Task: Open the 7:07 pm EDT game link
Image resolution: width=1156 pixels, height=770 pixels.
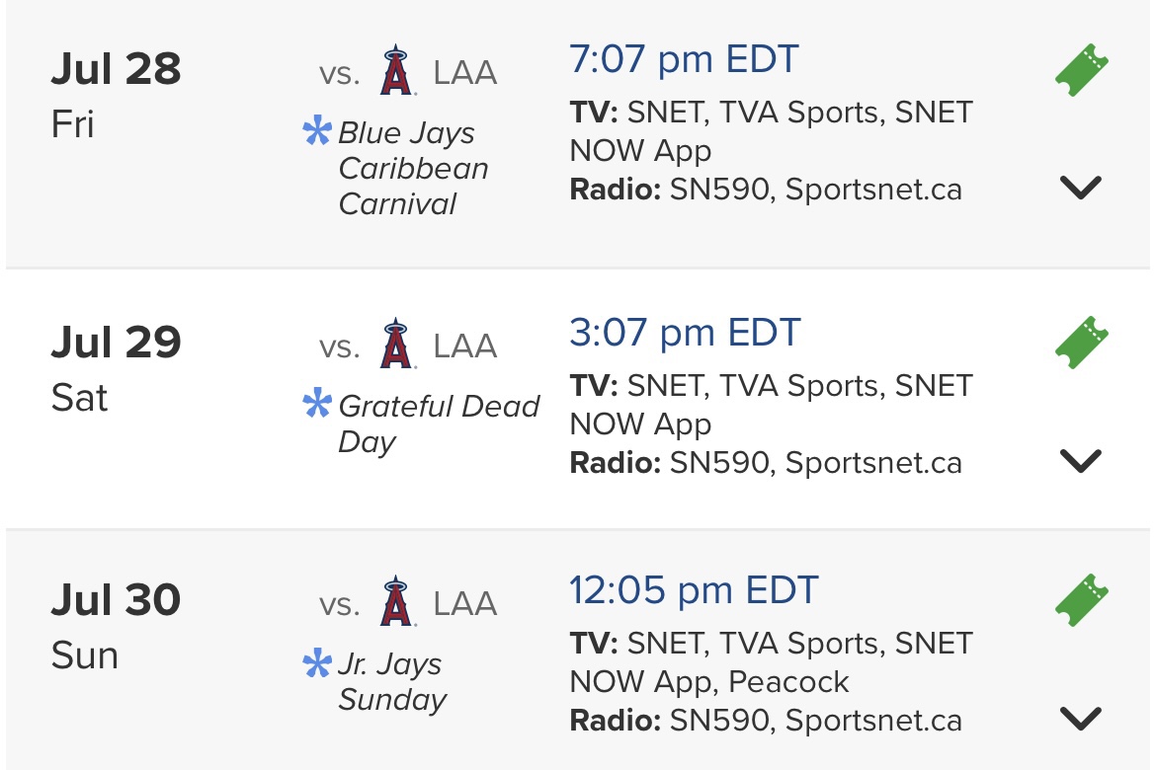Action: point(684,59)
